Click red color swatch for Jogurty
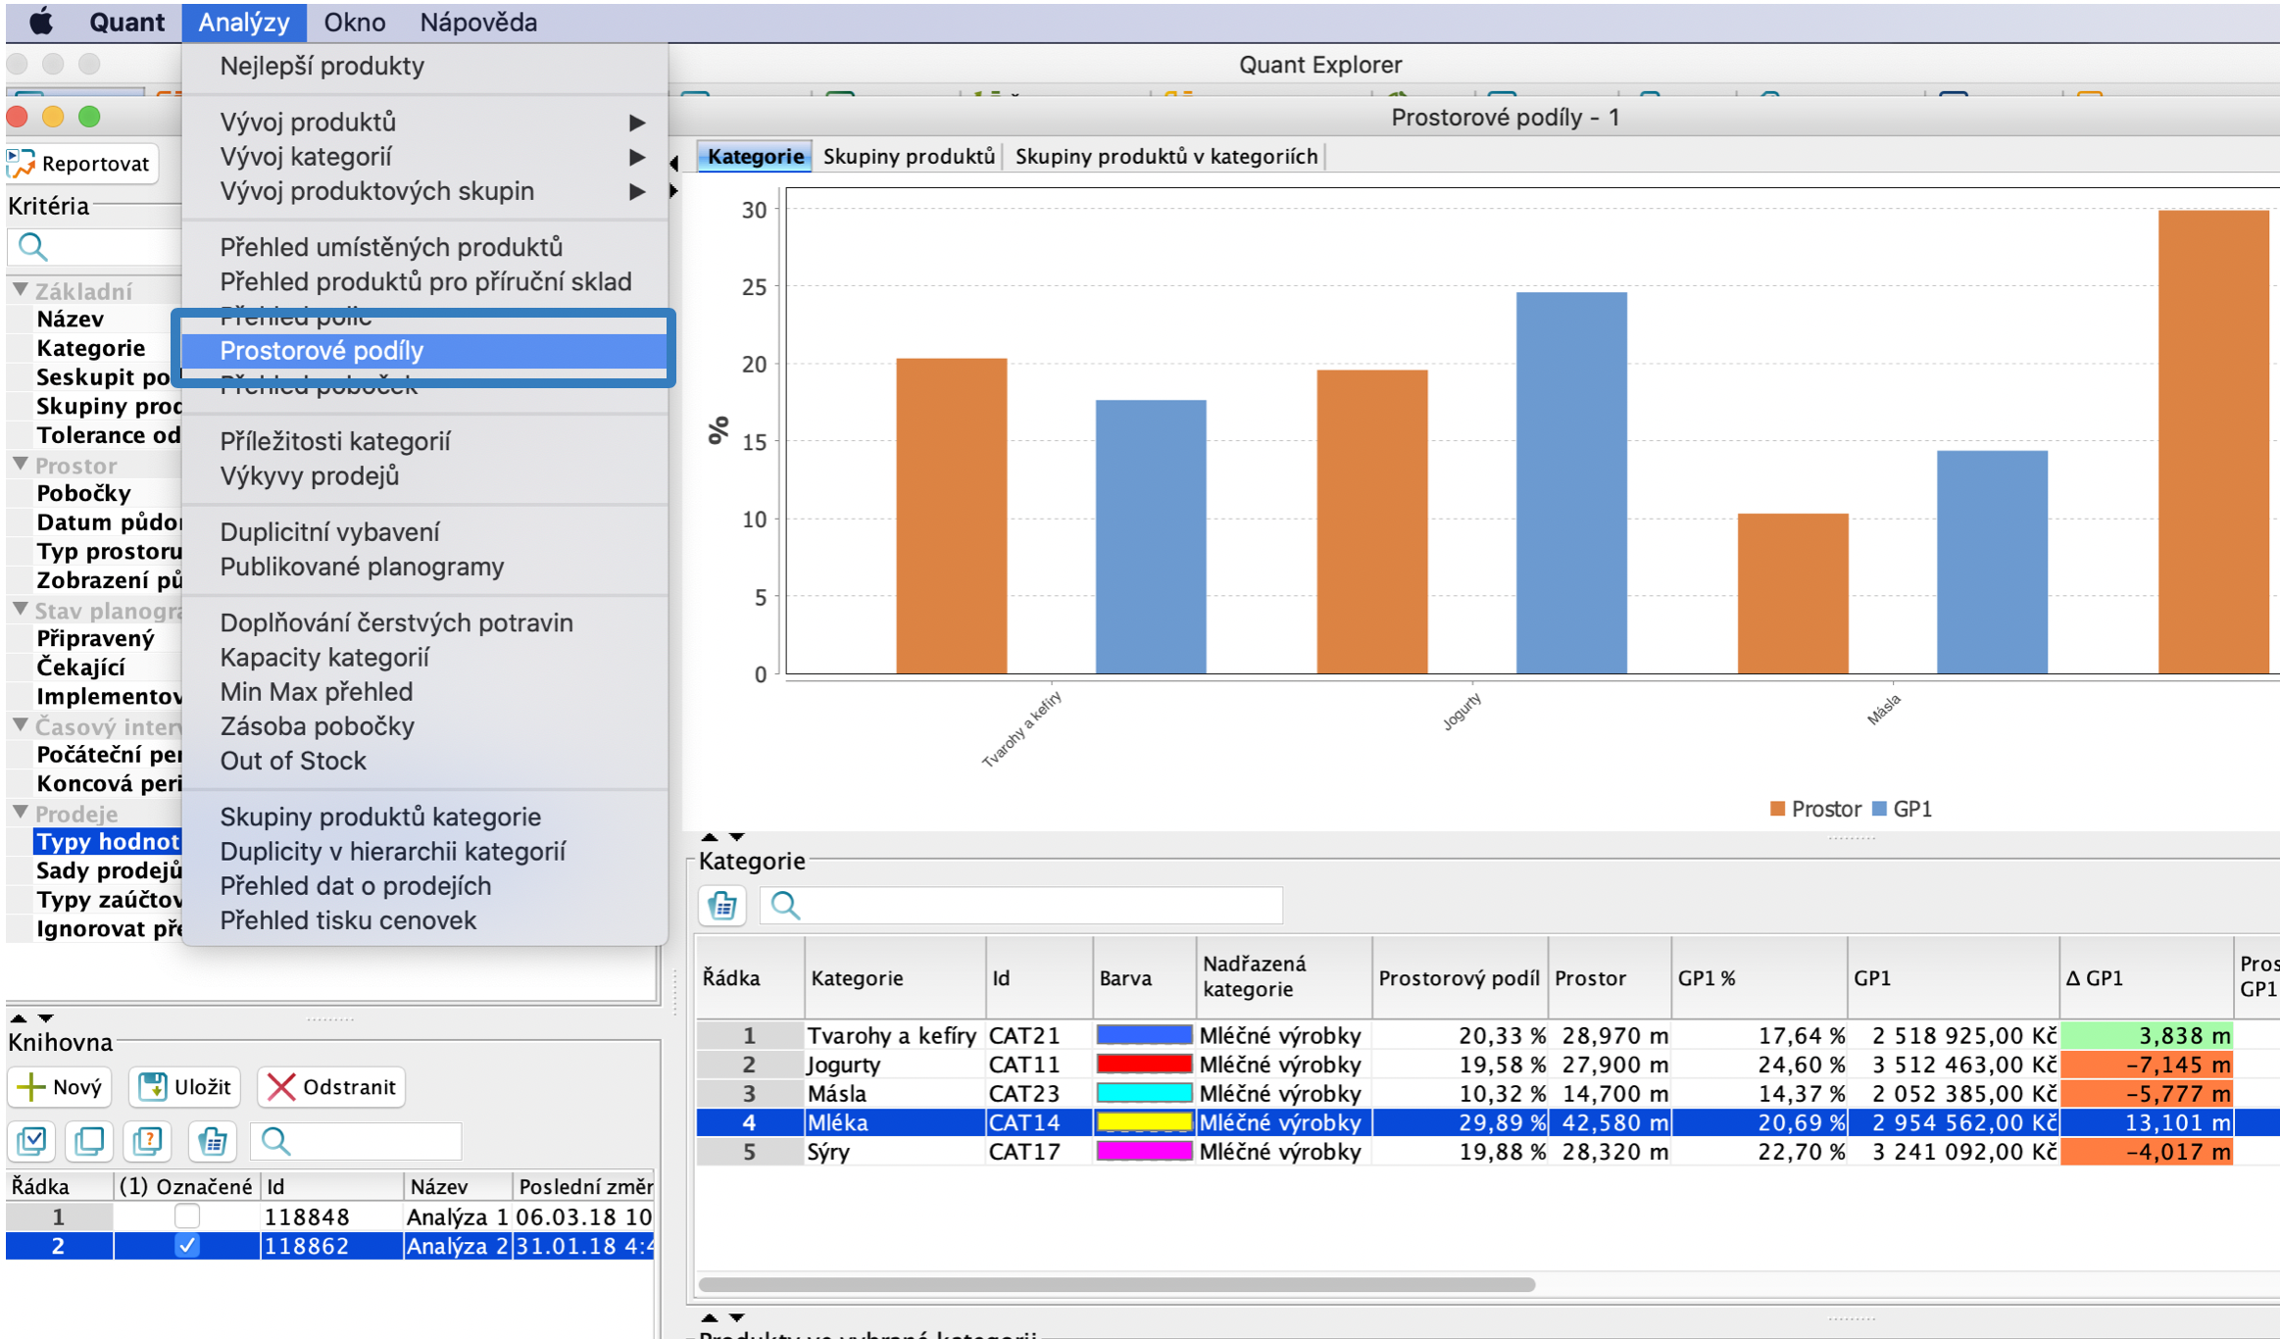Screen dimensions: 2280x1339 point(1144,1065)
